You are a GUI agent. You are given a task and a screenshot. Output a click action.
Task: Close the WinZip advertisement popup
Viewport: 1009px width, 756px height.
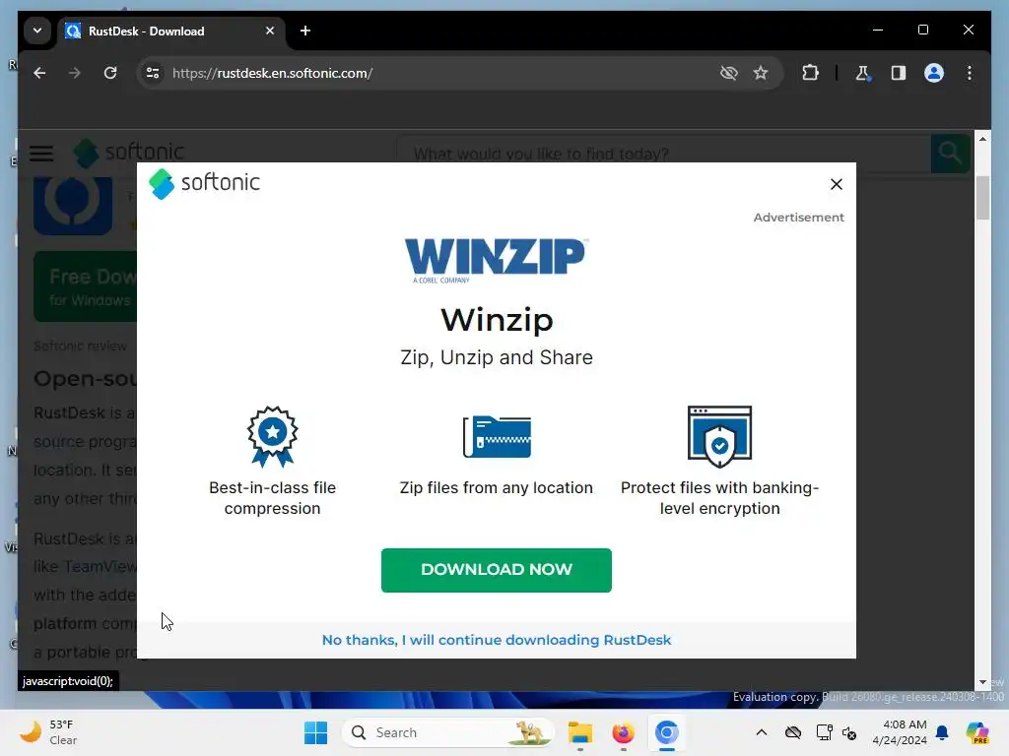[836, 184]
